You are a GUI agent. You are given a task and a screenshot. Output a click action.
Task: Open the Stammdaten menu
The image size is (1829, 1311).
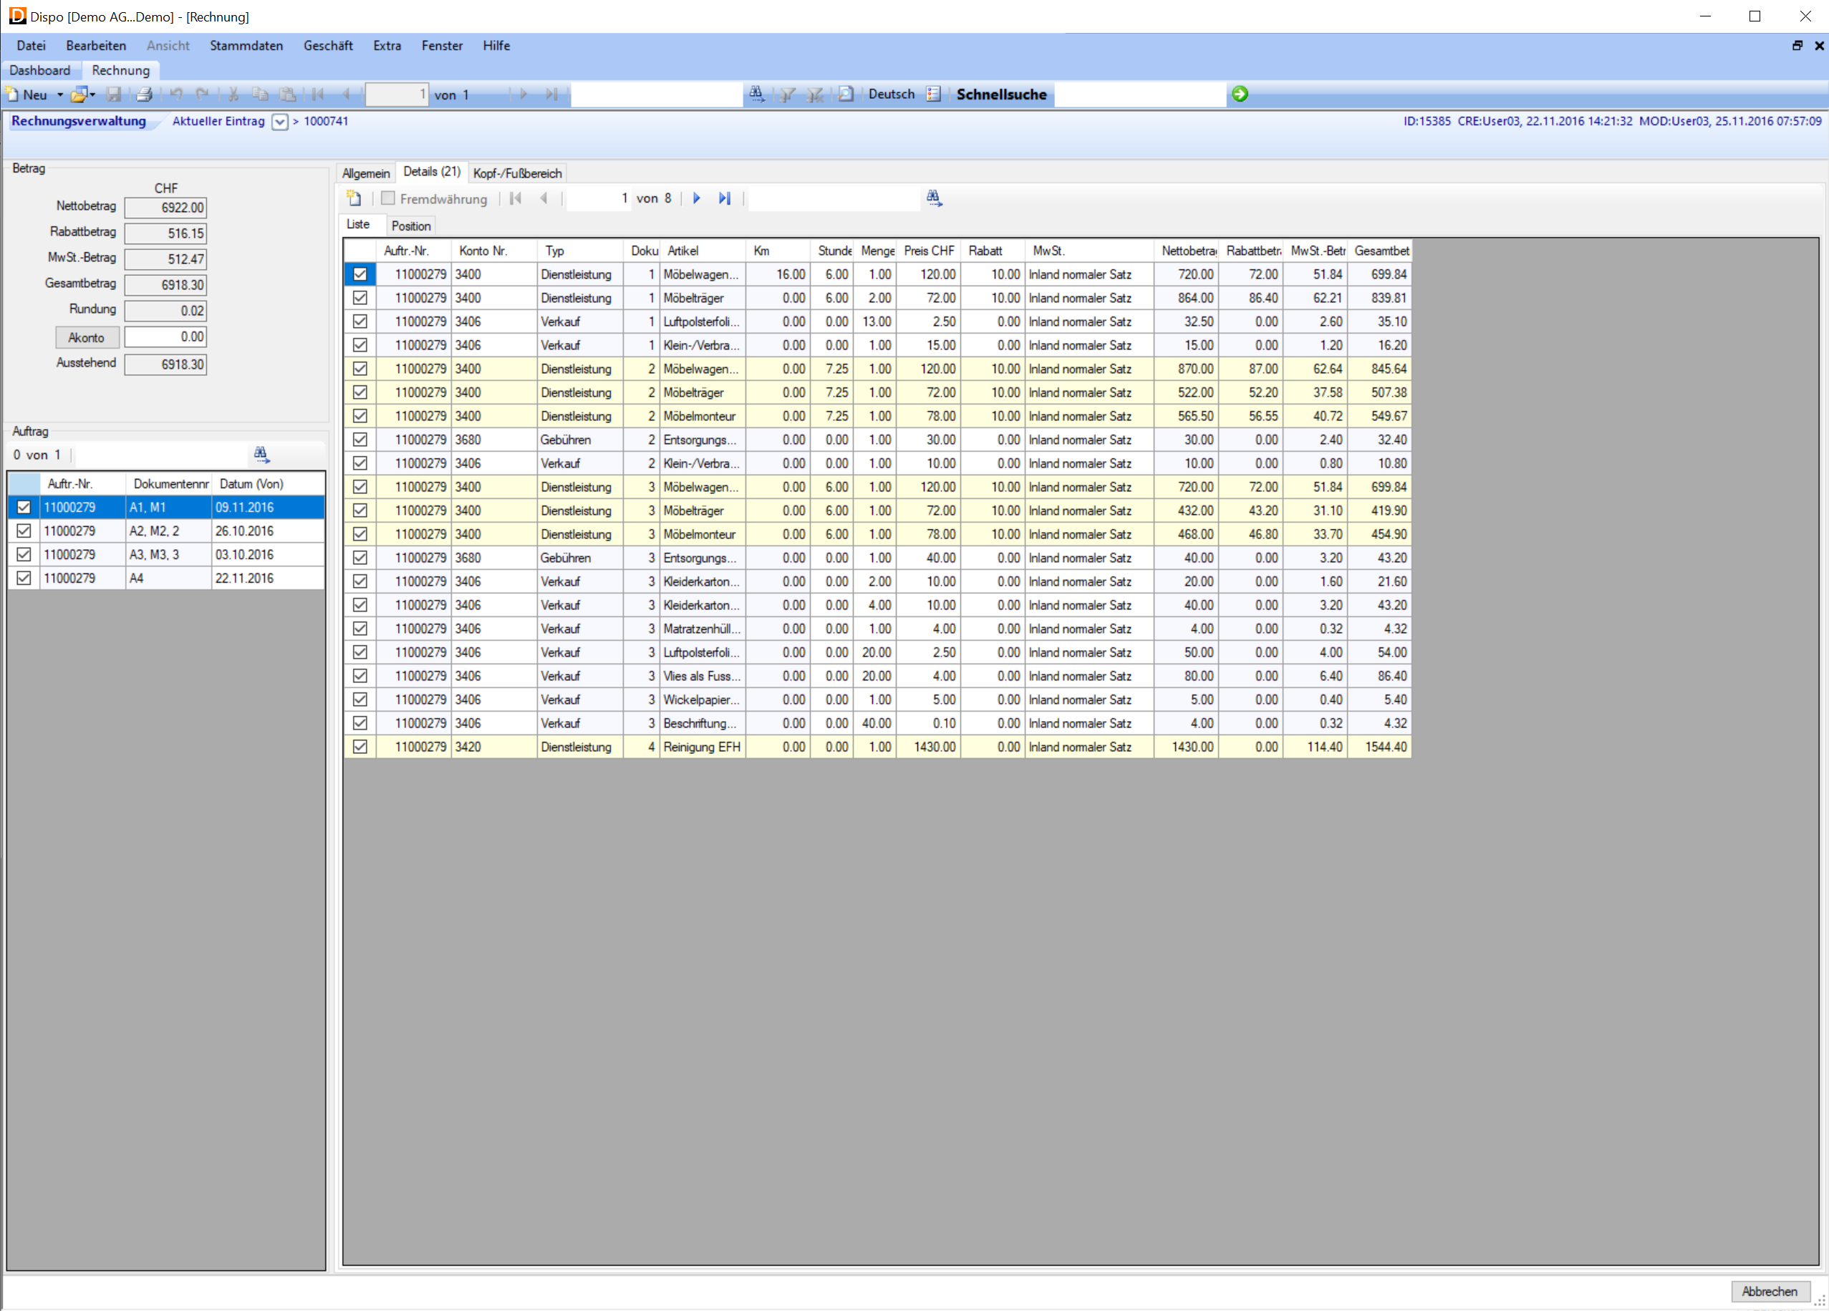click(246, 46)
